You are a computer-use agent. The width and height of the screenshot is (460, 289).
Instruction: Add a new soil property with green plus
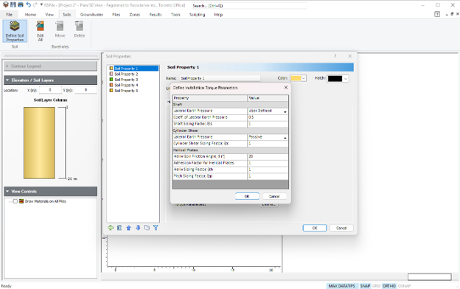tap(111, 228)
